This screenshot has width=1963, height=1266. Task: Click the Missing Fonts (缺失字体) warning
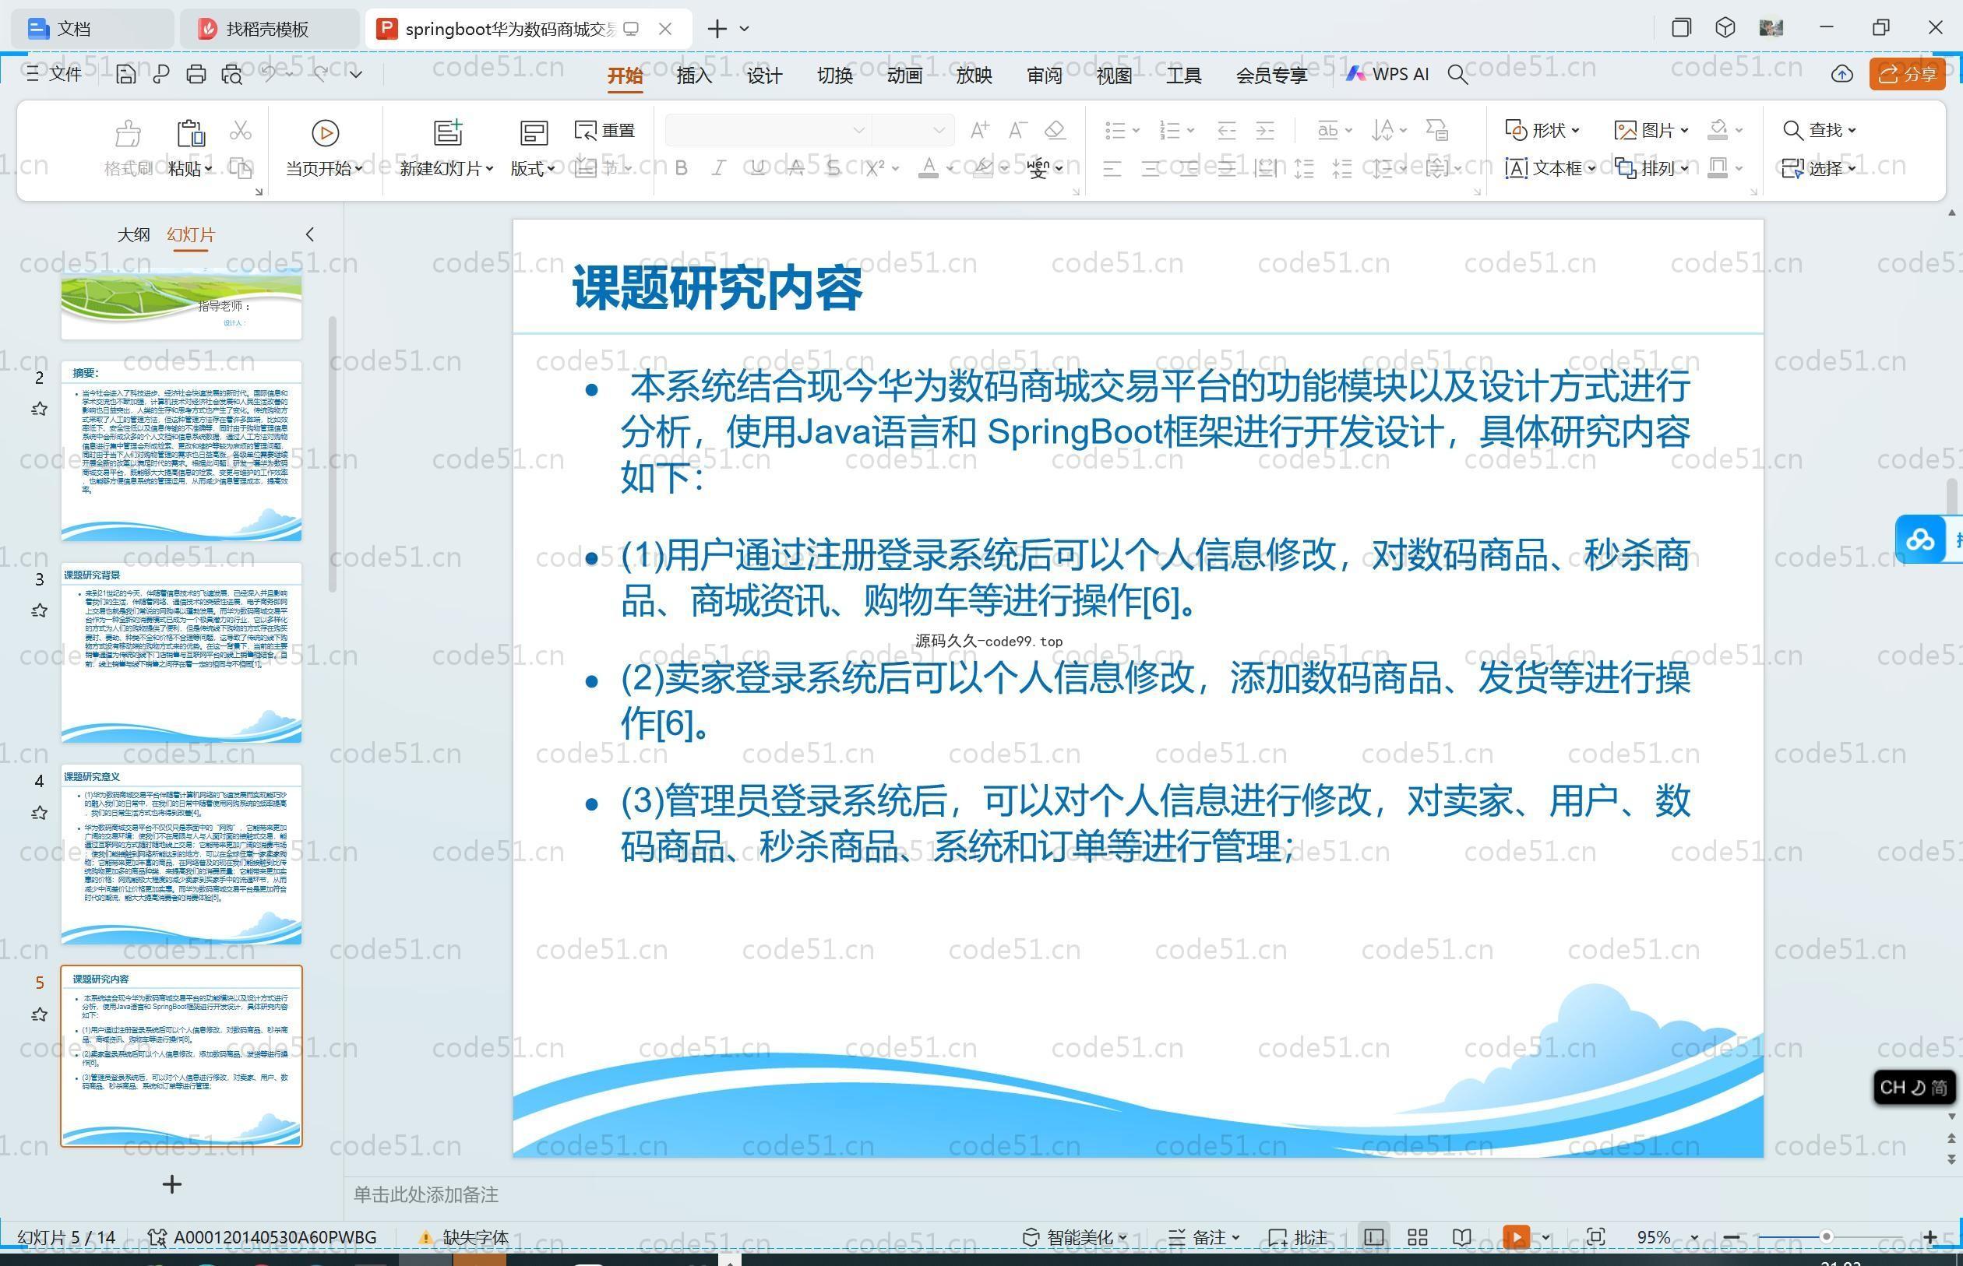[464, 1237]
